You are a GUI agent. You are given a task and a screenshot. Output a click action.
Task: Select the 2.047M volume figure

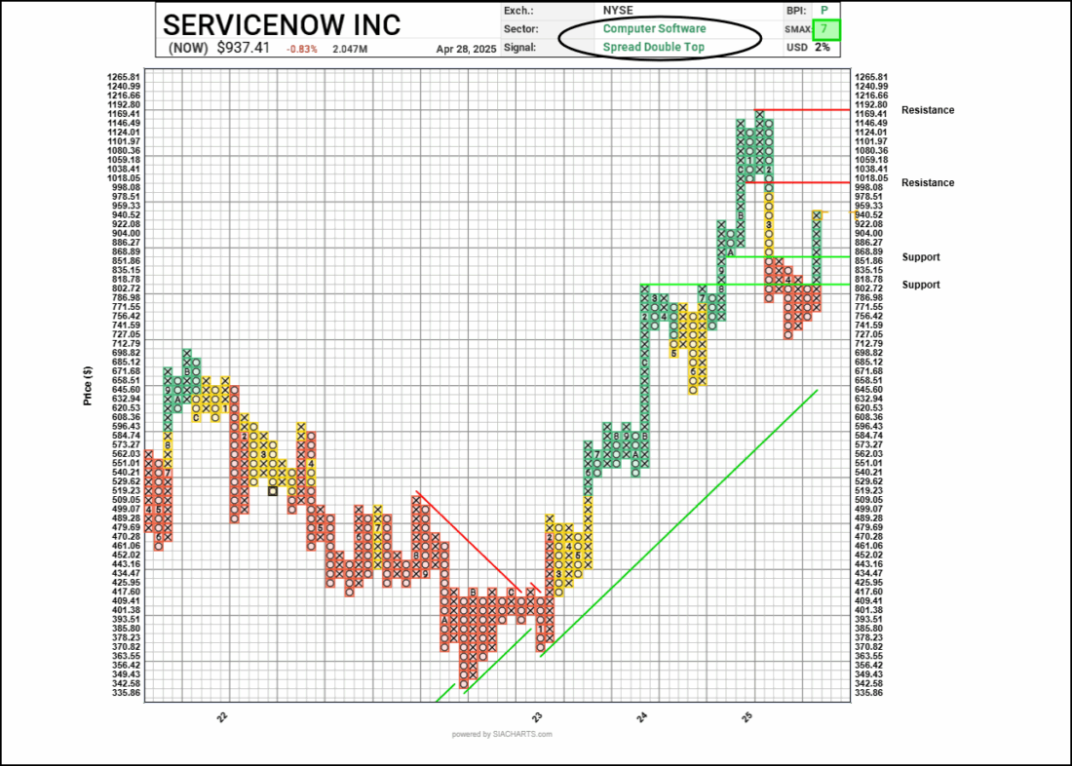[350, 50]
